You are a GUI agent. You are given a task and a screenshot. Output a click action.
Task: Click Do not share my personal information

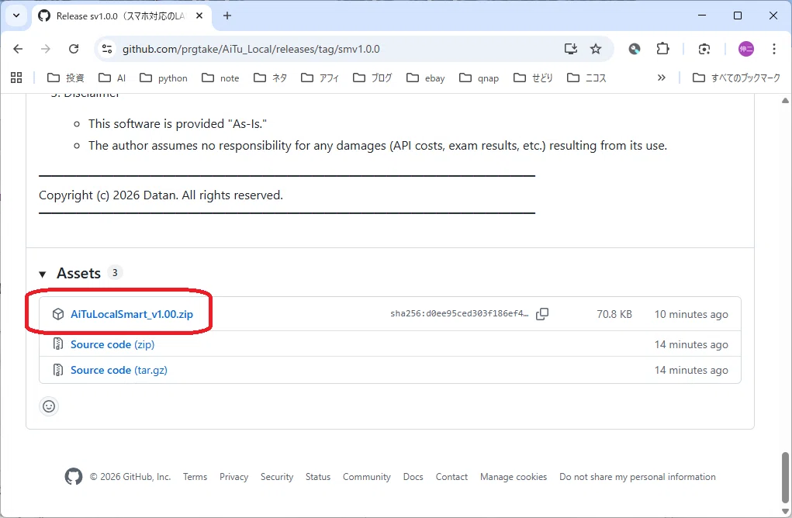pos(638,477)
